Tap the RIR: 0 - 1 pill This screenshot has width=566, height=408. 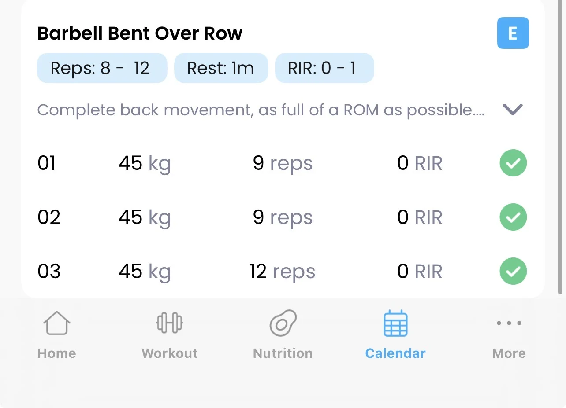[x=324, y=68]
